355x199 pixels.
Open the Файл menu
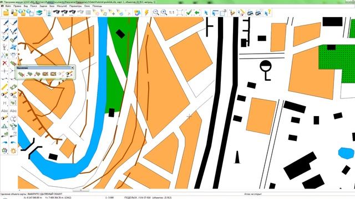(8, 6)
